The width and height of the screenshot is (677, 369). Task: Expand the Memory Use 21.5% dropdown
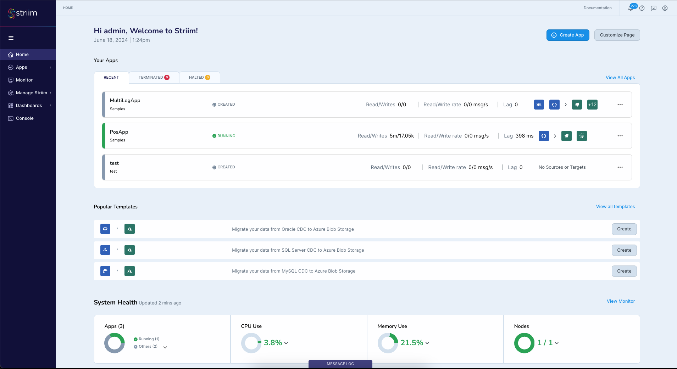pos(427,343)
